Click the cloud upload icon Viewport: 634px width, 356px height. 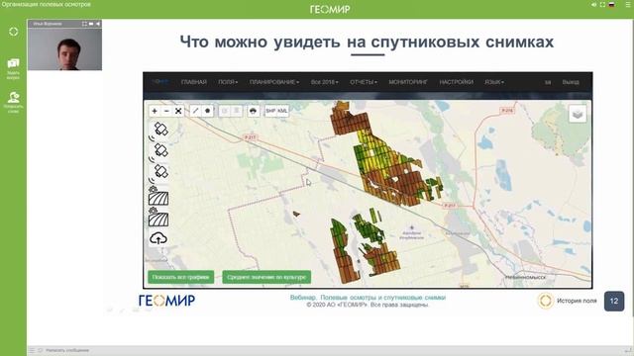(x=158, y=238)
